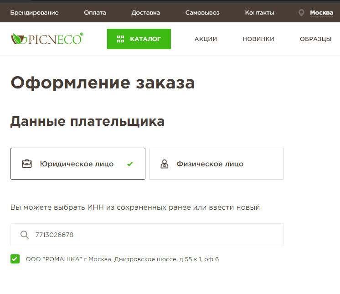The height and width of the screenshot is (294, 340).
Task: Open the green КАТАЛОГ button
Action: (139, 39)
